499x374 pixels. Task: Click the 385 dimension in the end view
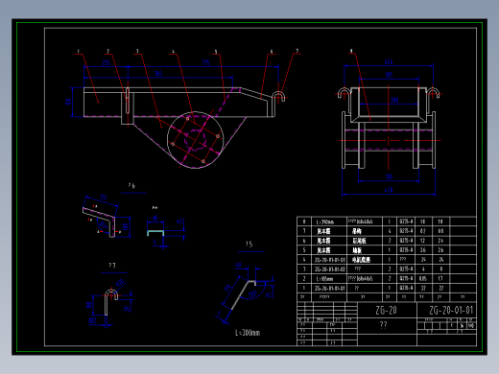coord(389,75)
